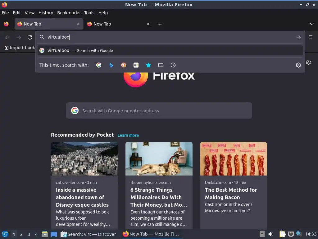Open the taskbar application launcher menu
The image size is (318, 239).
5,234
